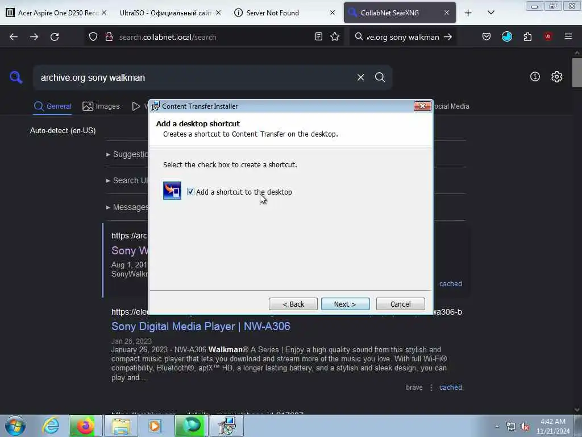Open SearXNG preferences gear
The image size is (582, 437).
tap(556, 77)
